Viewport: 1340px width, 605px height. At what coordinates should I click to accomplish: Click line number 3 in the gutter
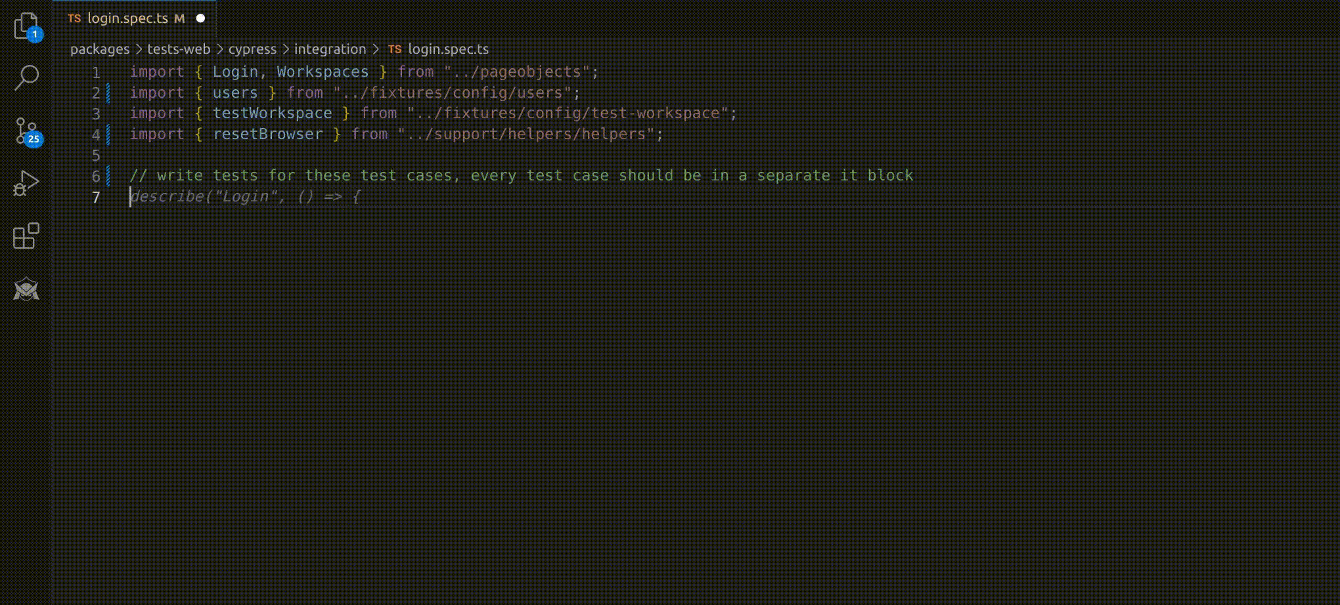[96, 114]
